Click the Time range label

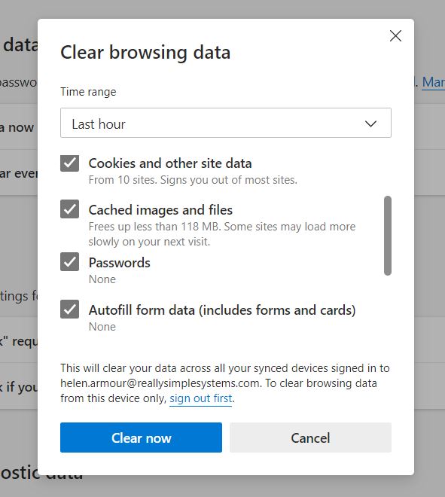[x=88, y=92]
